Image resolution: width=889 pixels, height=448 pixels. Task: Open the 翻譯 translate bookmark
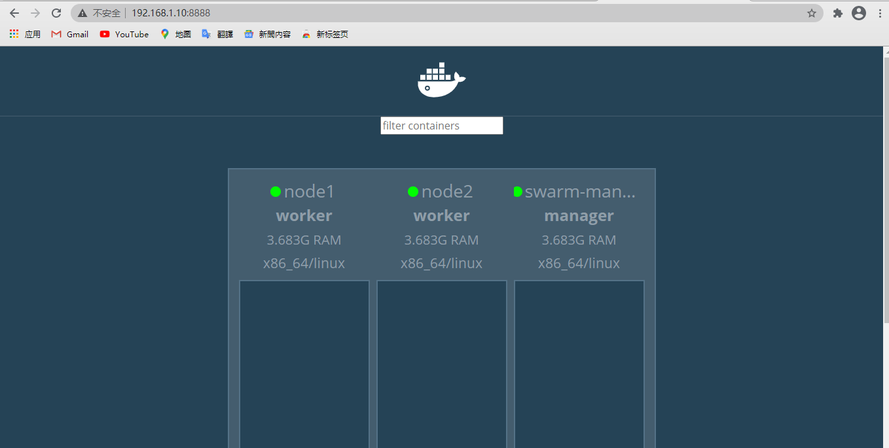[x=217, y=34]
